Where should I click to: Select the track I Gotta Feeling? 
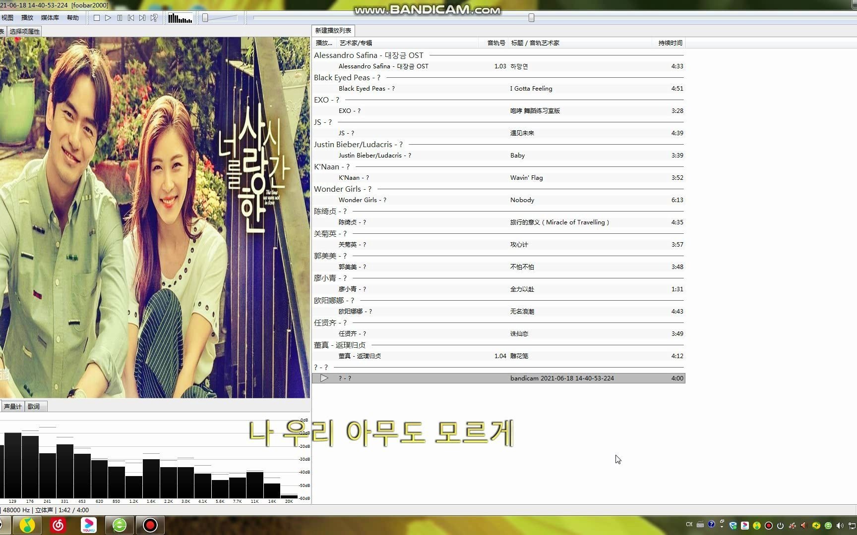(x=498, y=89)
